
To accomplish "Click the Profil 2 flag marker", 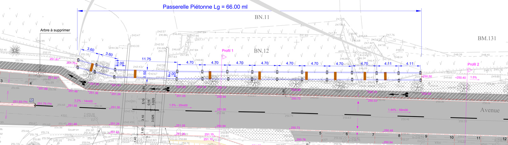I will coord(470,70).
